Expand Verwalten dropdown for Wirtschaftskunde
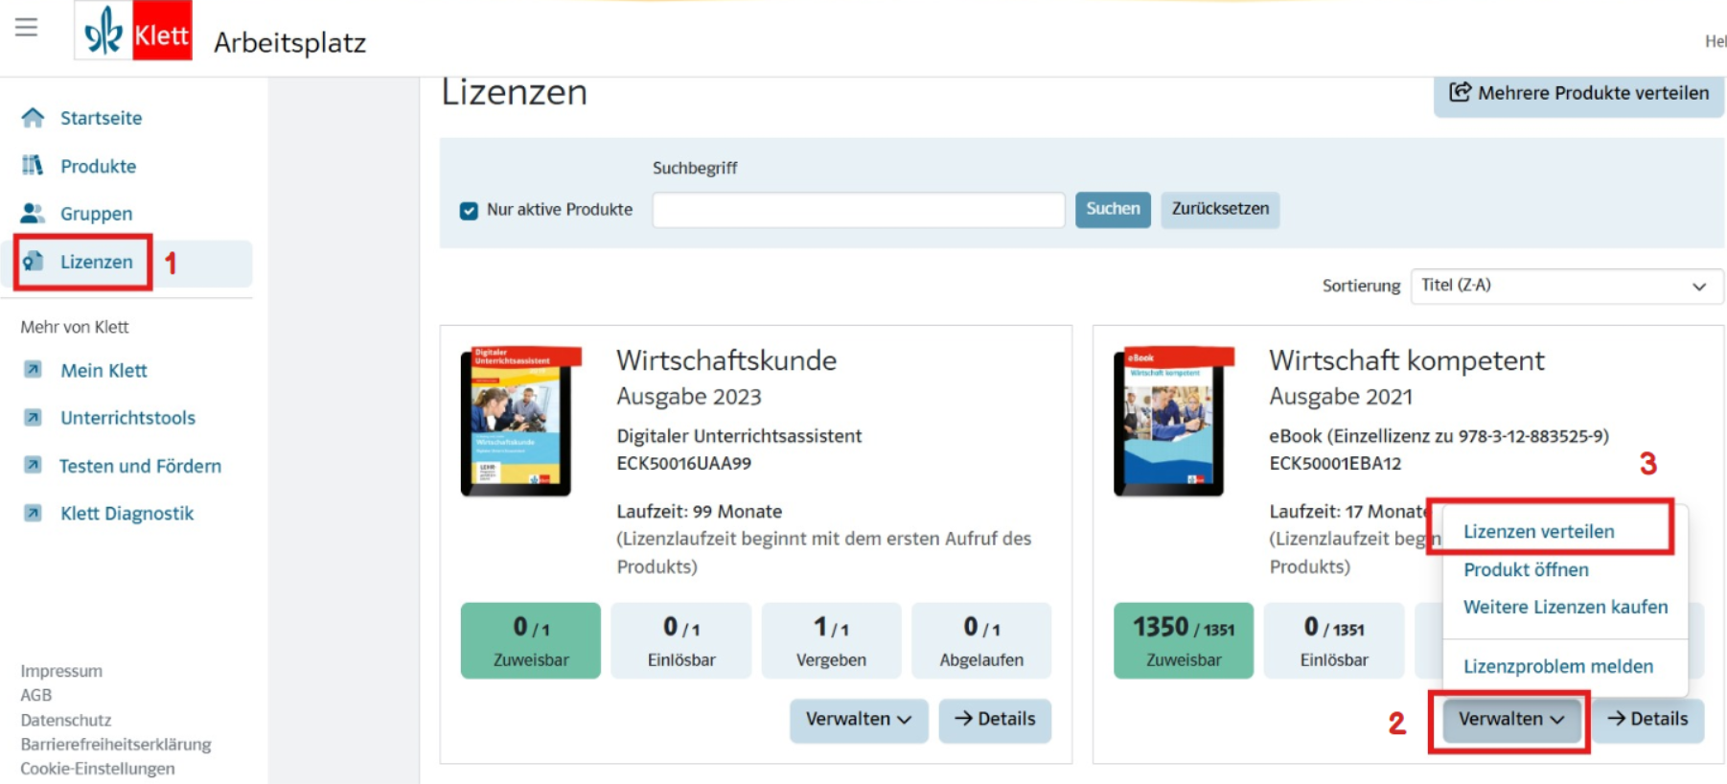 pos(859,720)
